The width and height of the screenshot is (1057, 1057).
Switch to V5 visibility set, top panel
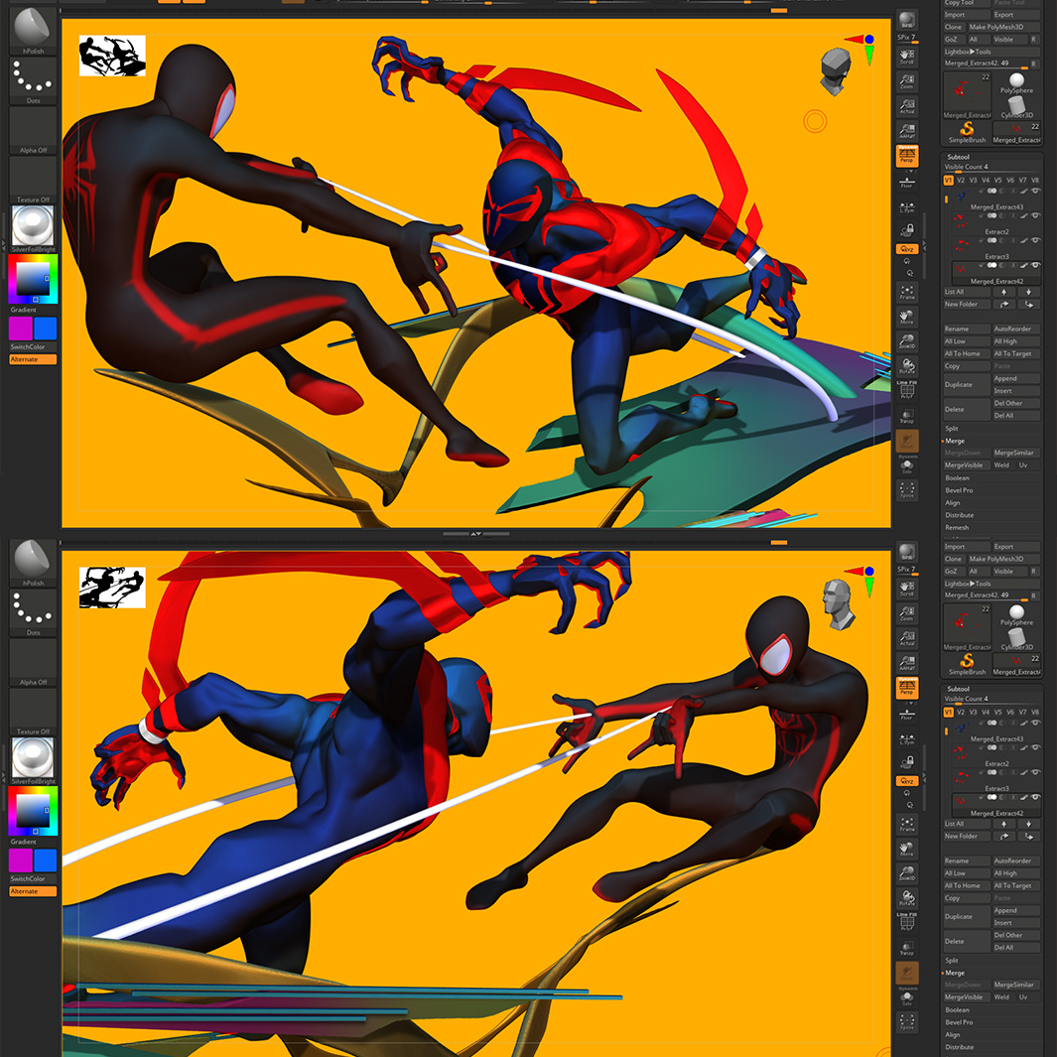997,180
